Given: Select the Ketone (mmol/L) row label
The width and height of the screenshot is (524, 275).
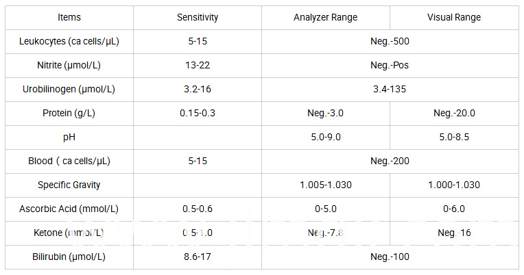Looking at the screenshot, I should [69, 233].
